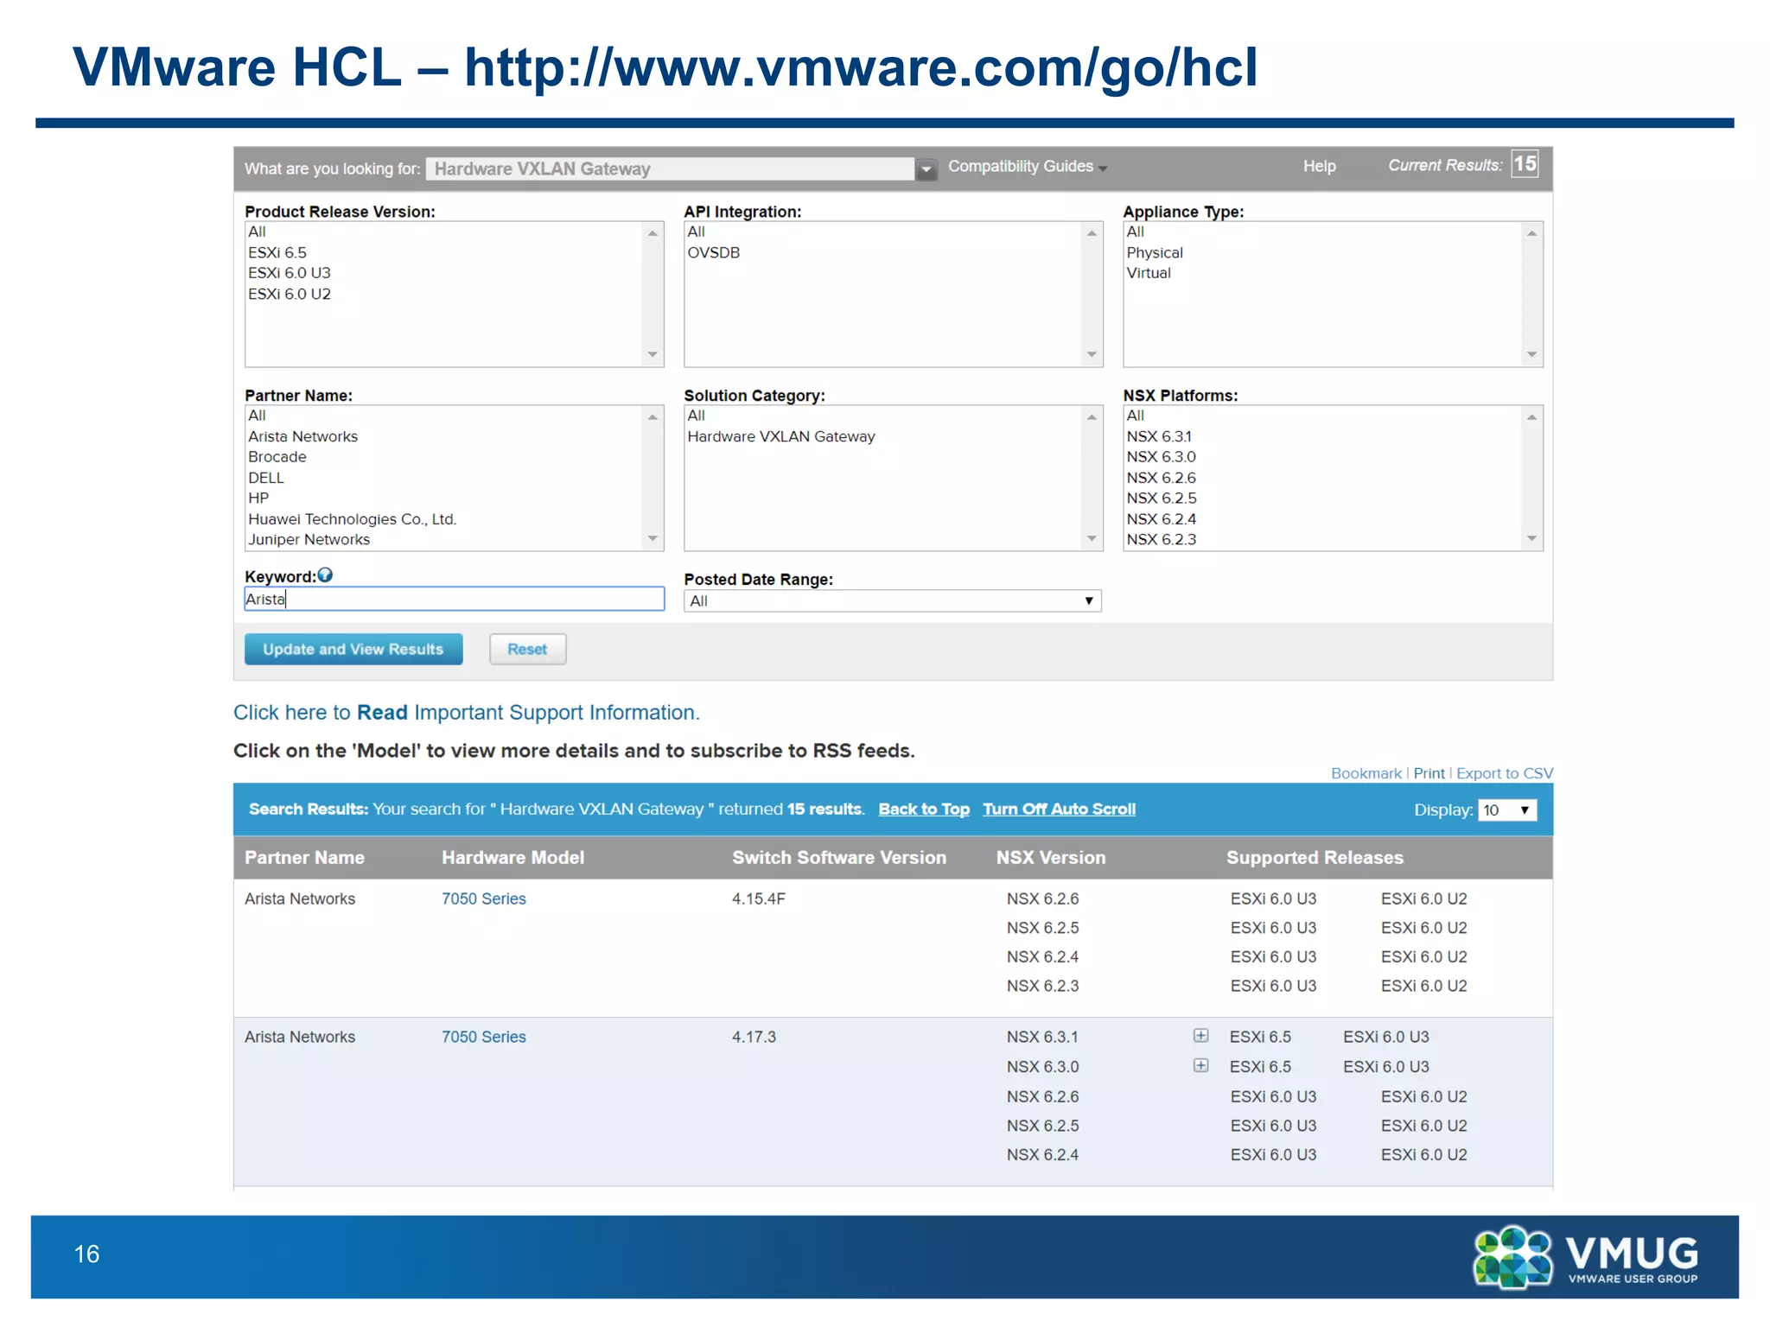Select NSX 6.3.0 in NSX Platforms list
The image size is (1770, 1327).
[x=1162, y=457]
